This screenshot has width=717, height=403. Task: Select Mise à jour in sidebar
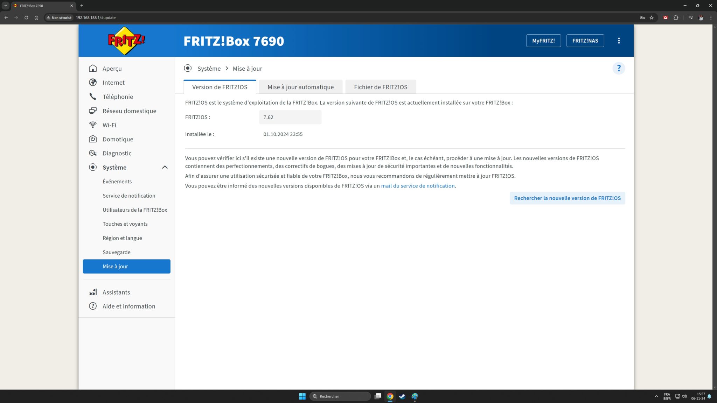coord(127,266)
